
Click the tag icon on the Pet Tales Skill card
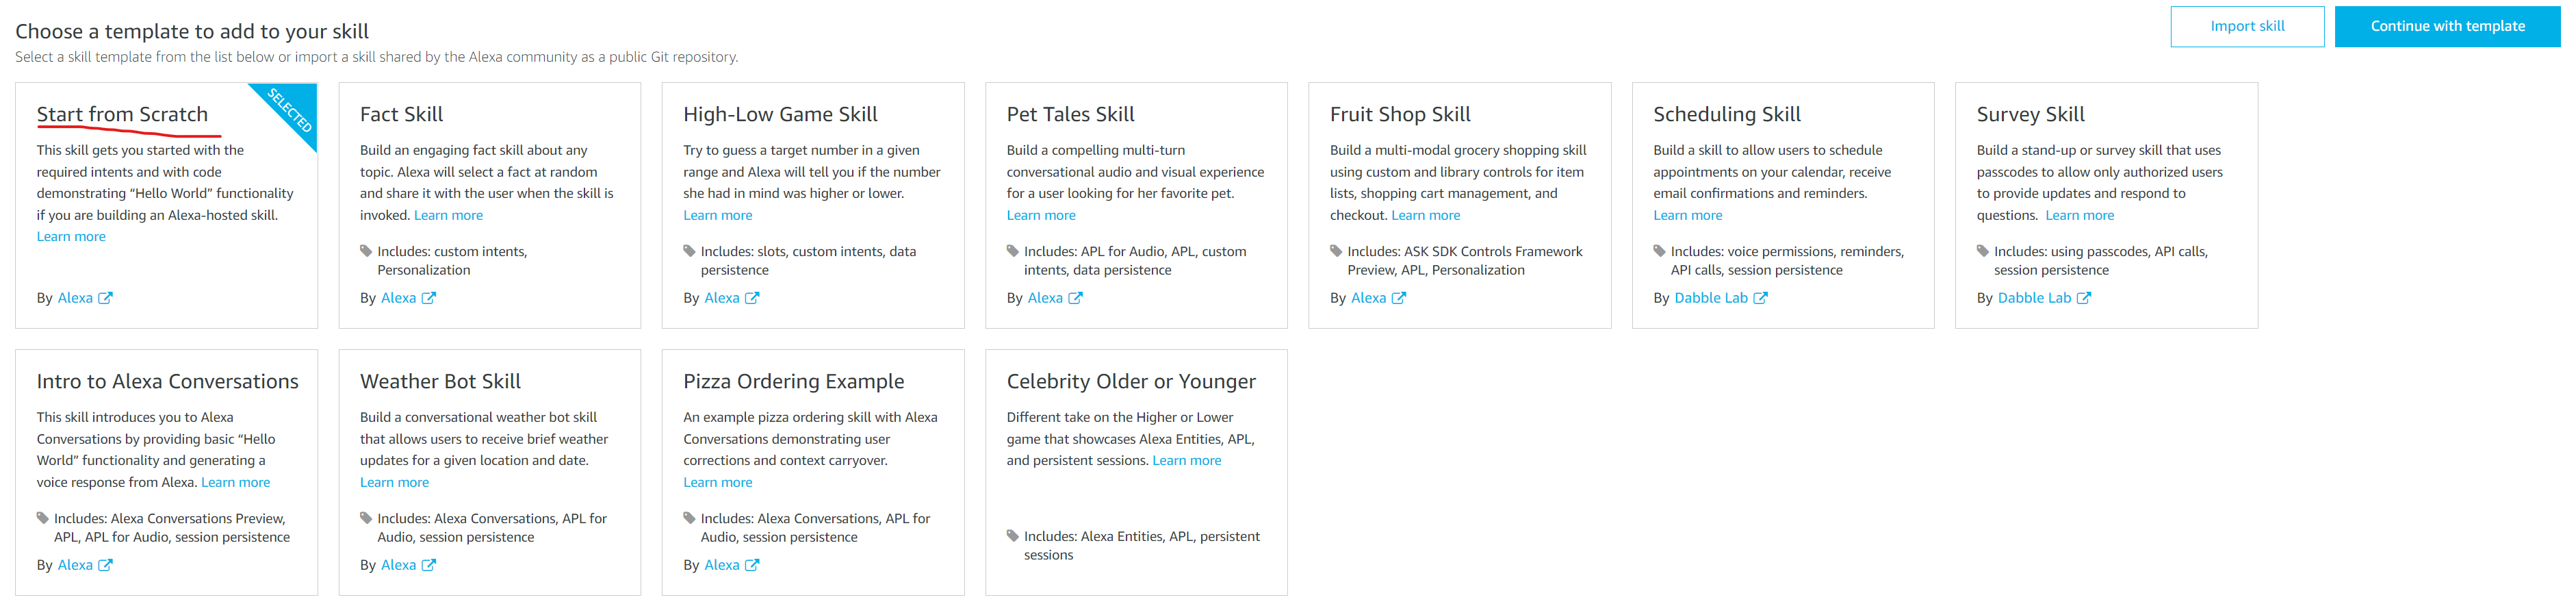(1012, 251)
